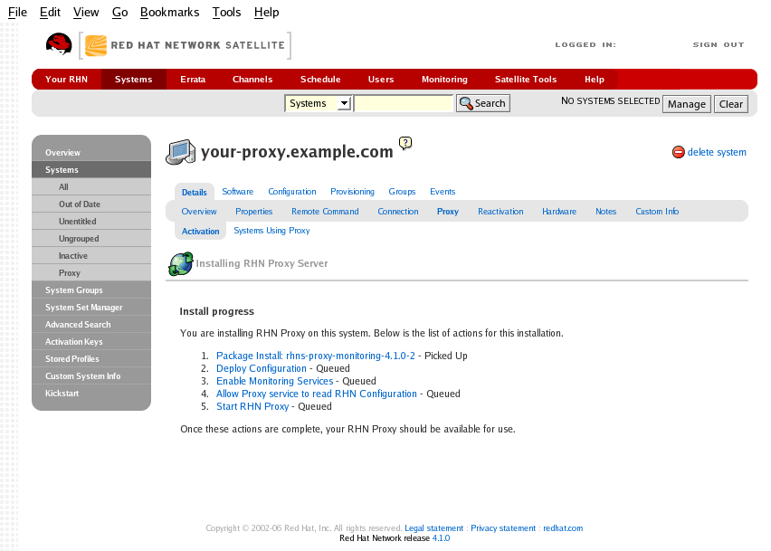This screenshot has width=771, height=551.
Task: Open Activation Keys in sidebar
Action: point(91,342)
